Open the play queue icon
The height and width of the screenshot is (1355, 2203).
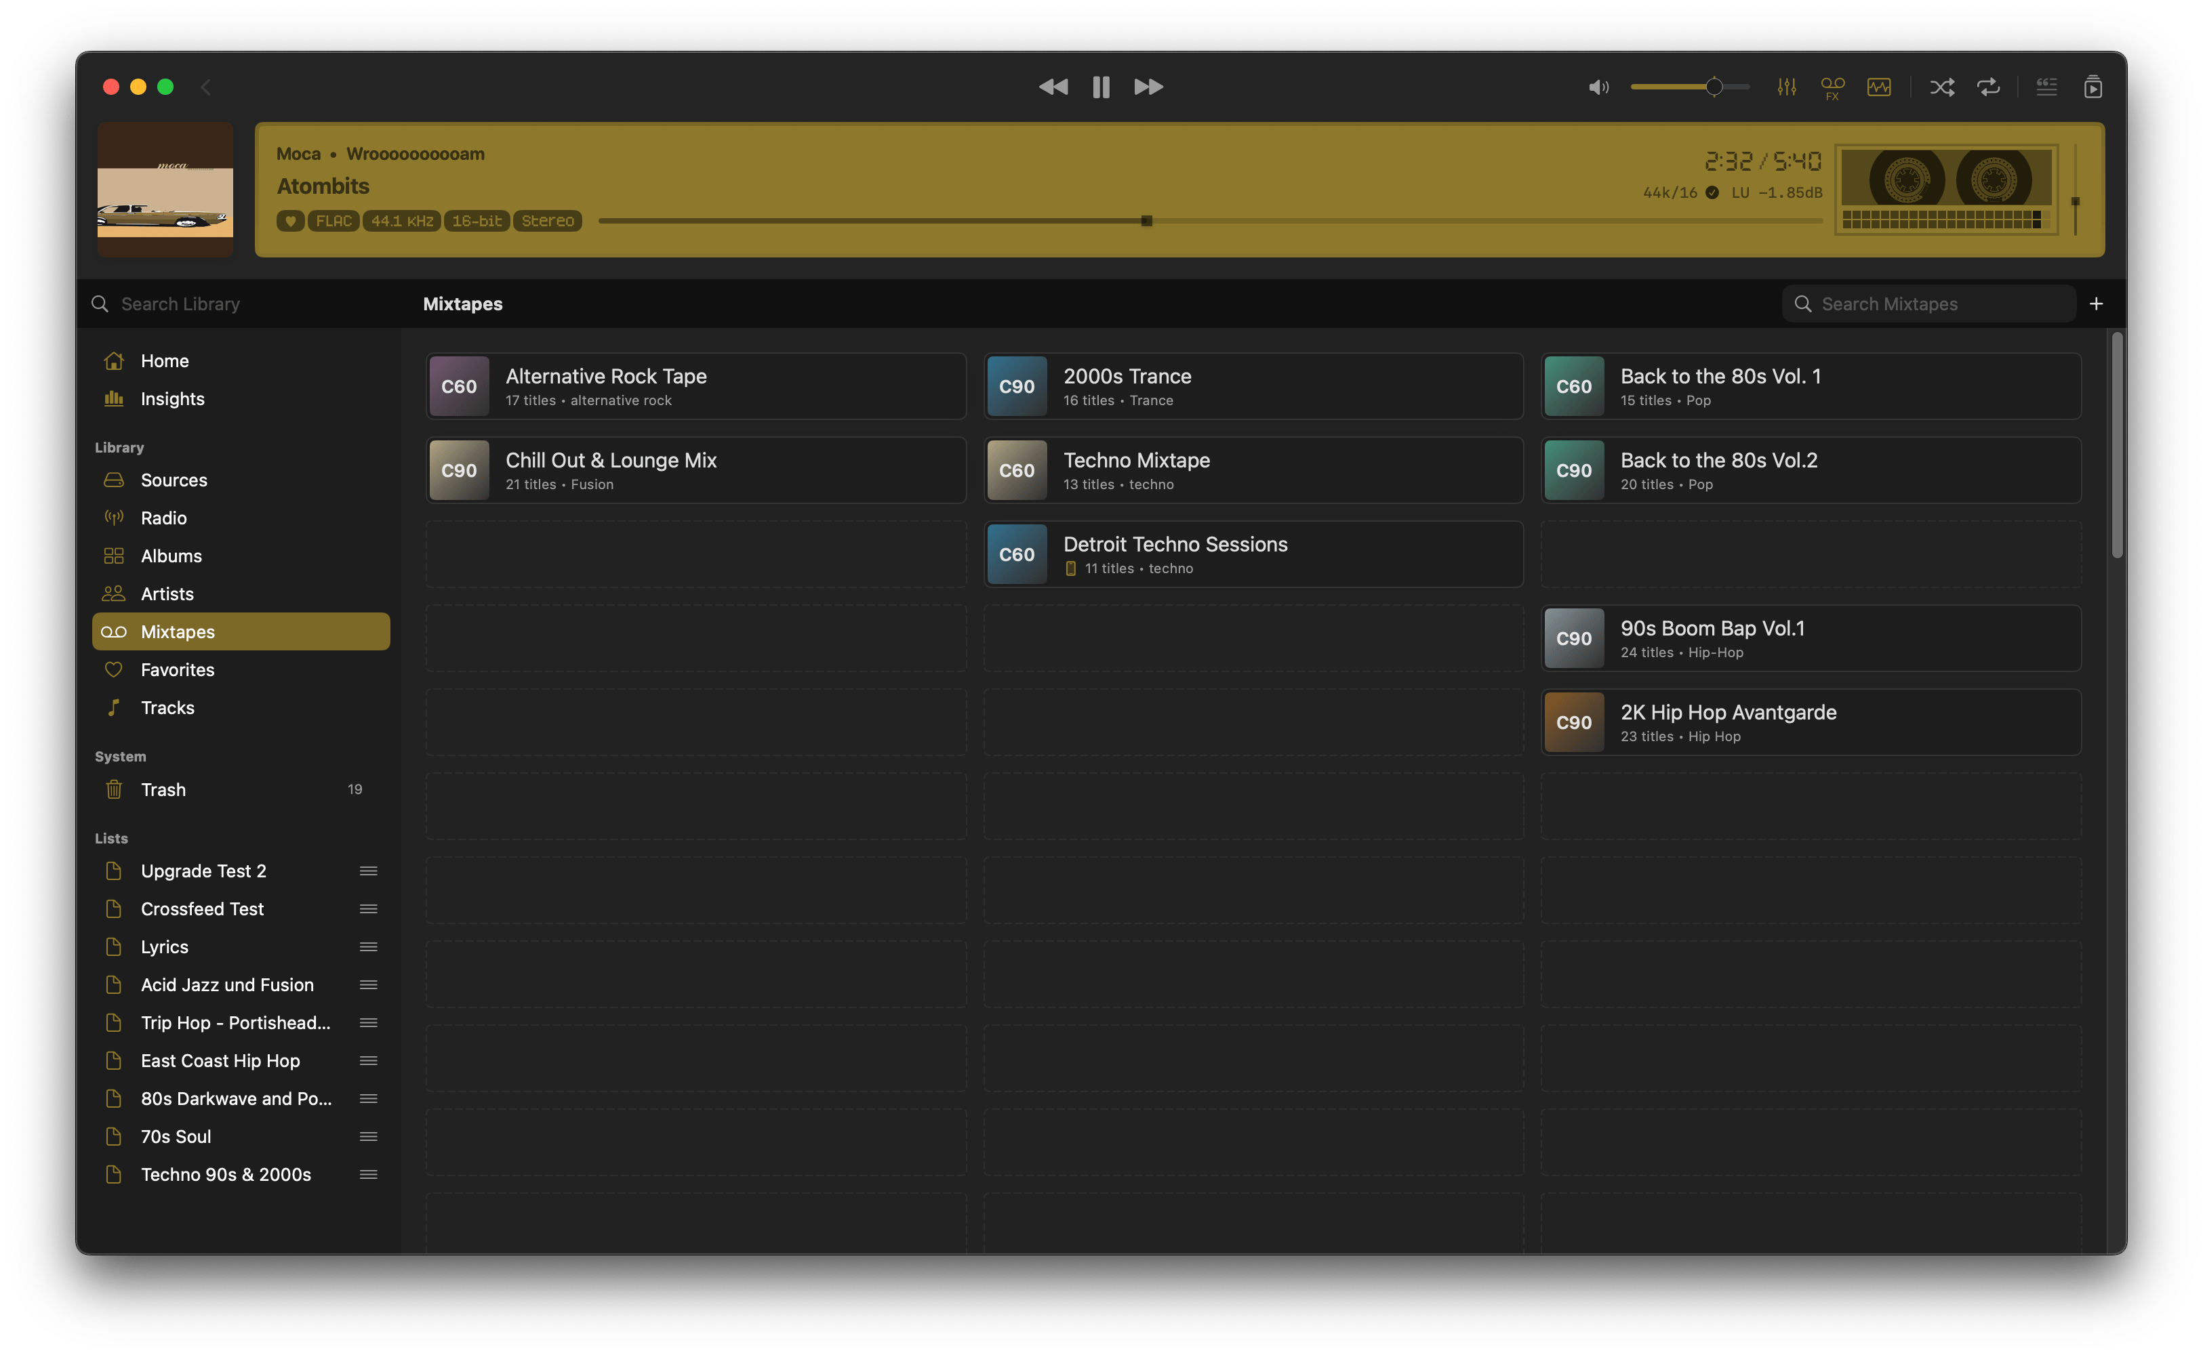click(2093, 87)
